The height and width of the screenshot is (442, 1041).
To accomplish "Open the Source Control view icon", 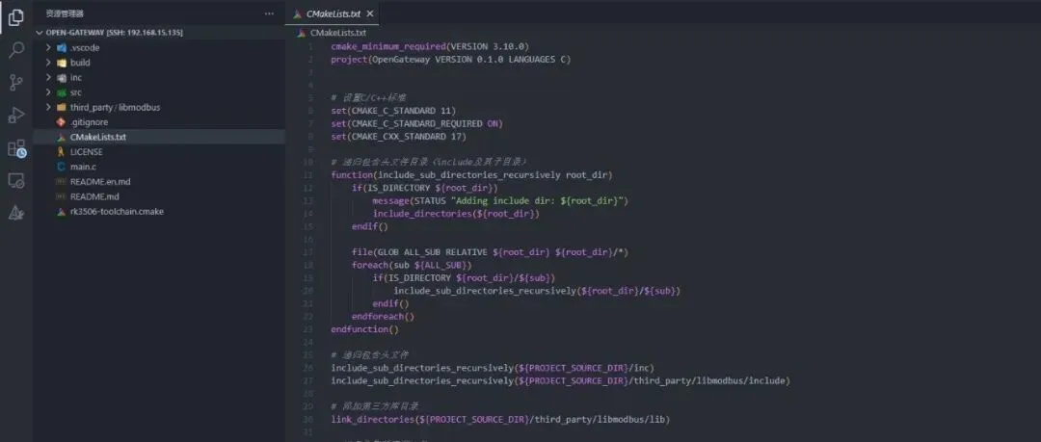I will pos(16,82).
